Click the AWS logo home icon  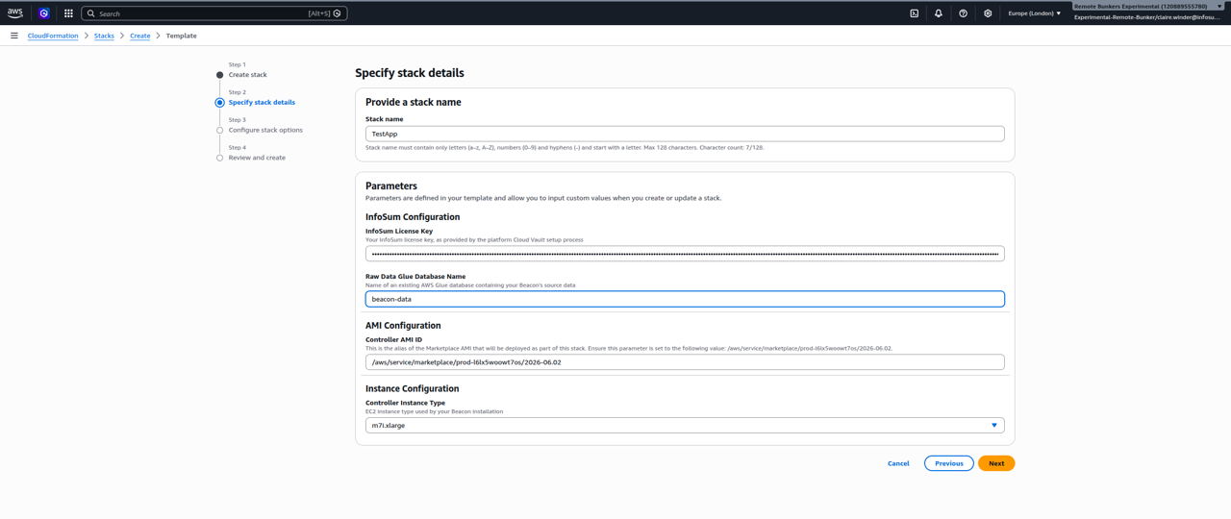pyautogui.click(x=14, y=13)
